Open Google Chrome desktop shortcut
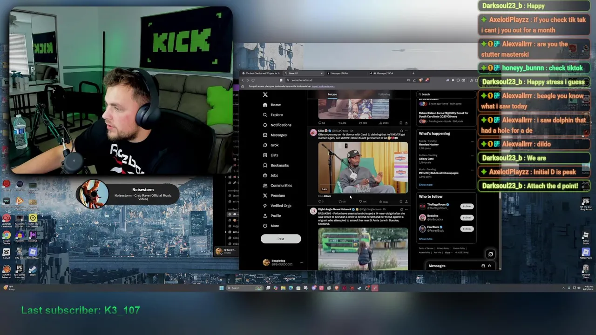Viewport: 596px width, 335px height. coord(7,237)
